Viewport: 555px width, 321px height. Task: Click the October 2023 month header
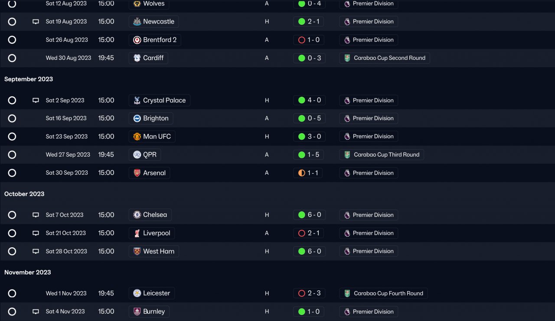tap(24, 194)
